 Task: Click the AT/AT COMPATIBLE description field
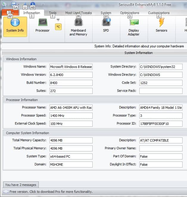click(x=161, y=140)
